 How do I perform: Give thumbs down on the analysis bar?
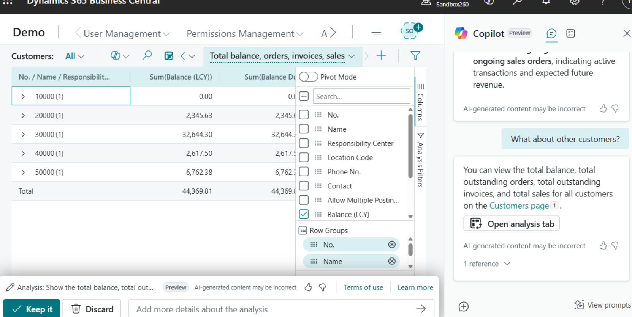pyautogui.click(x=322, y=287)
